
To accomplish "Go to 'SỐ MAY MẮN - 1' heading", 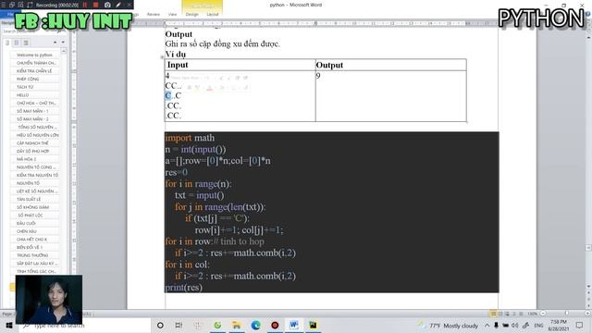I will pos(34,111).
